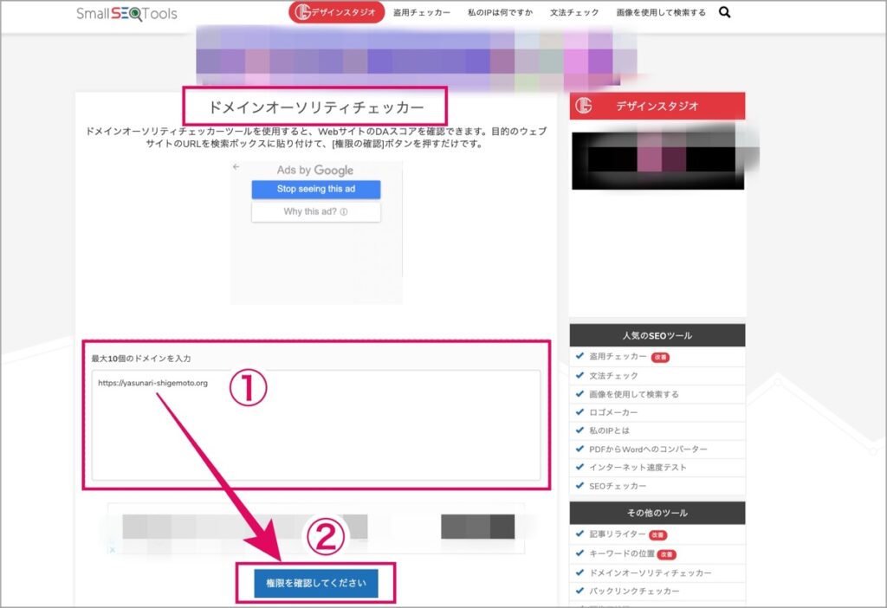Click the https://yasunari-shigemoto.org text in textarea
The image size is (887, 608).
(x=152, y=383)
